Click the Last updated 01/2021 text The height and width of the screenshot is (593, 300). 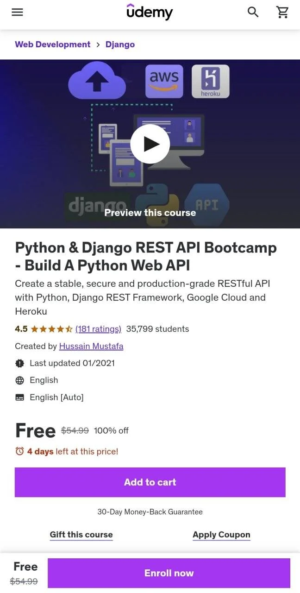coord(72,363)
